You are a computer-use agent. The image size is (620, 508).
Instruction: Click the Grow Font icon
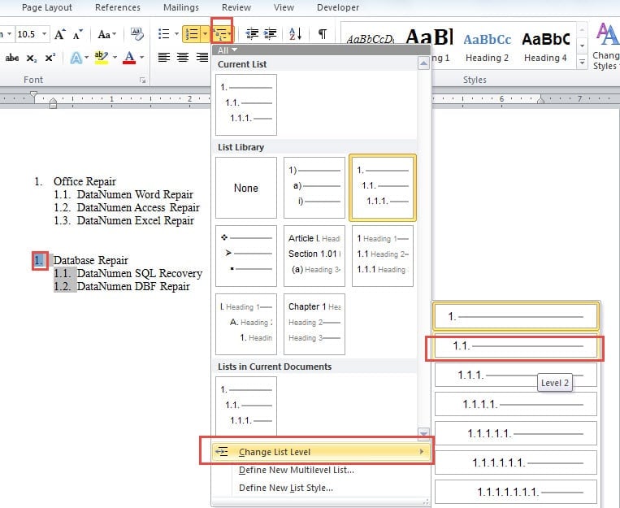[59, 34]
